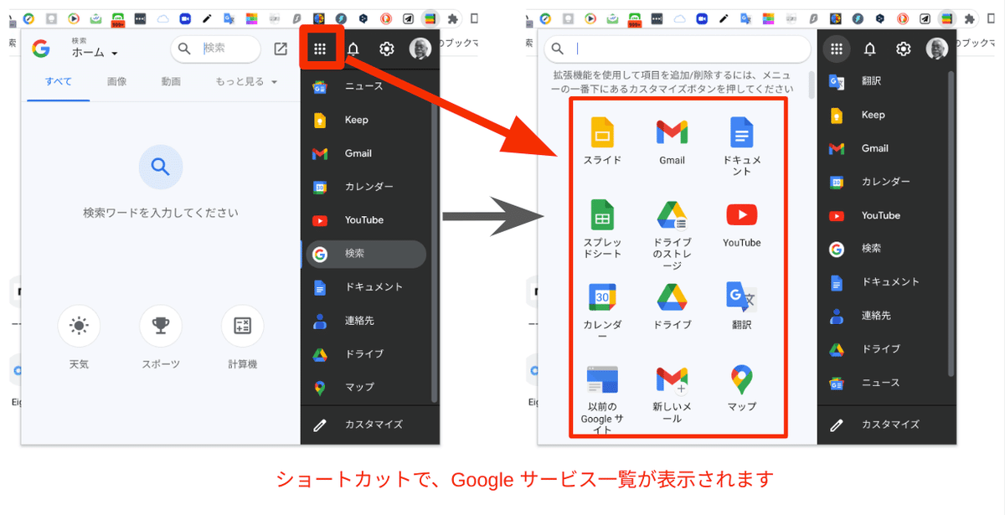Open ドライブ in right sidebar

click(883, 349)
